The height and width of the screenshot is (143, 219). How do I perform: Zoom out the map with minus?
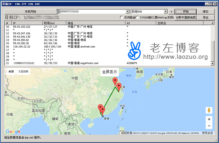point(209,126)
